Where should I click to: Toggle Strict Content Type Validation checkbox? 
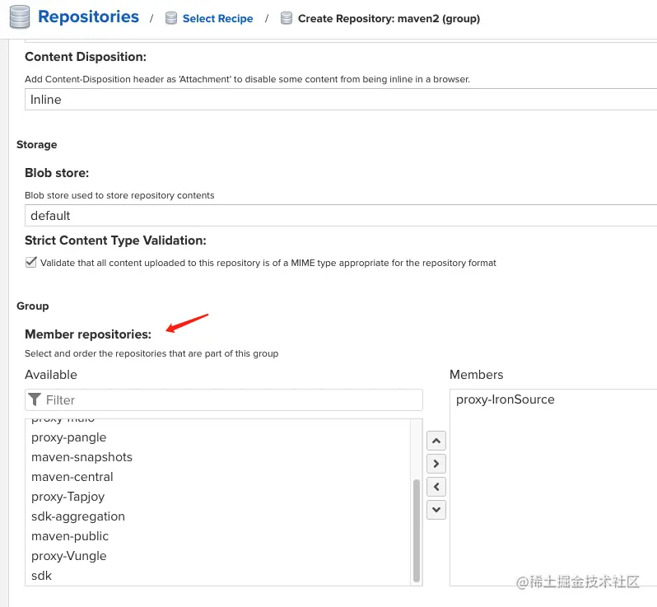(x=31, y=263)
